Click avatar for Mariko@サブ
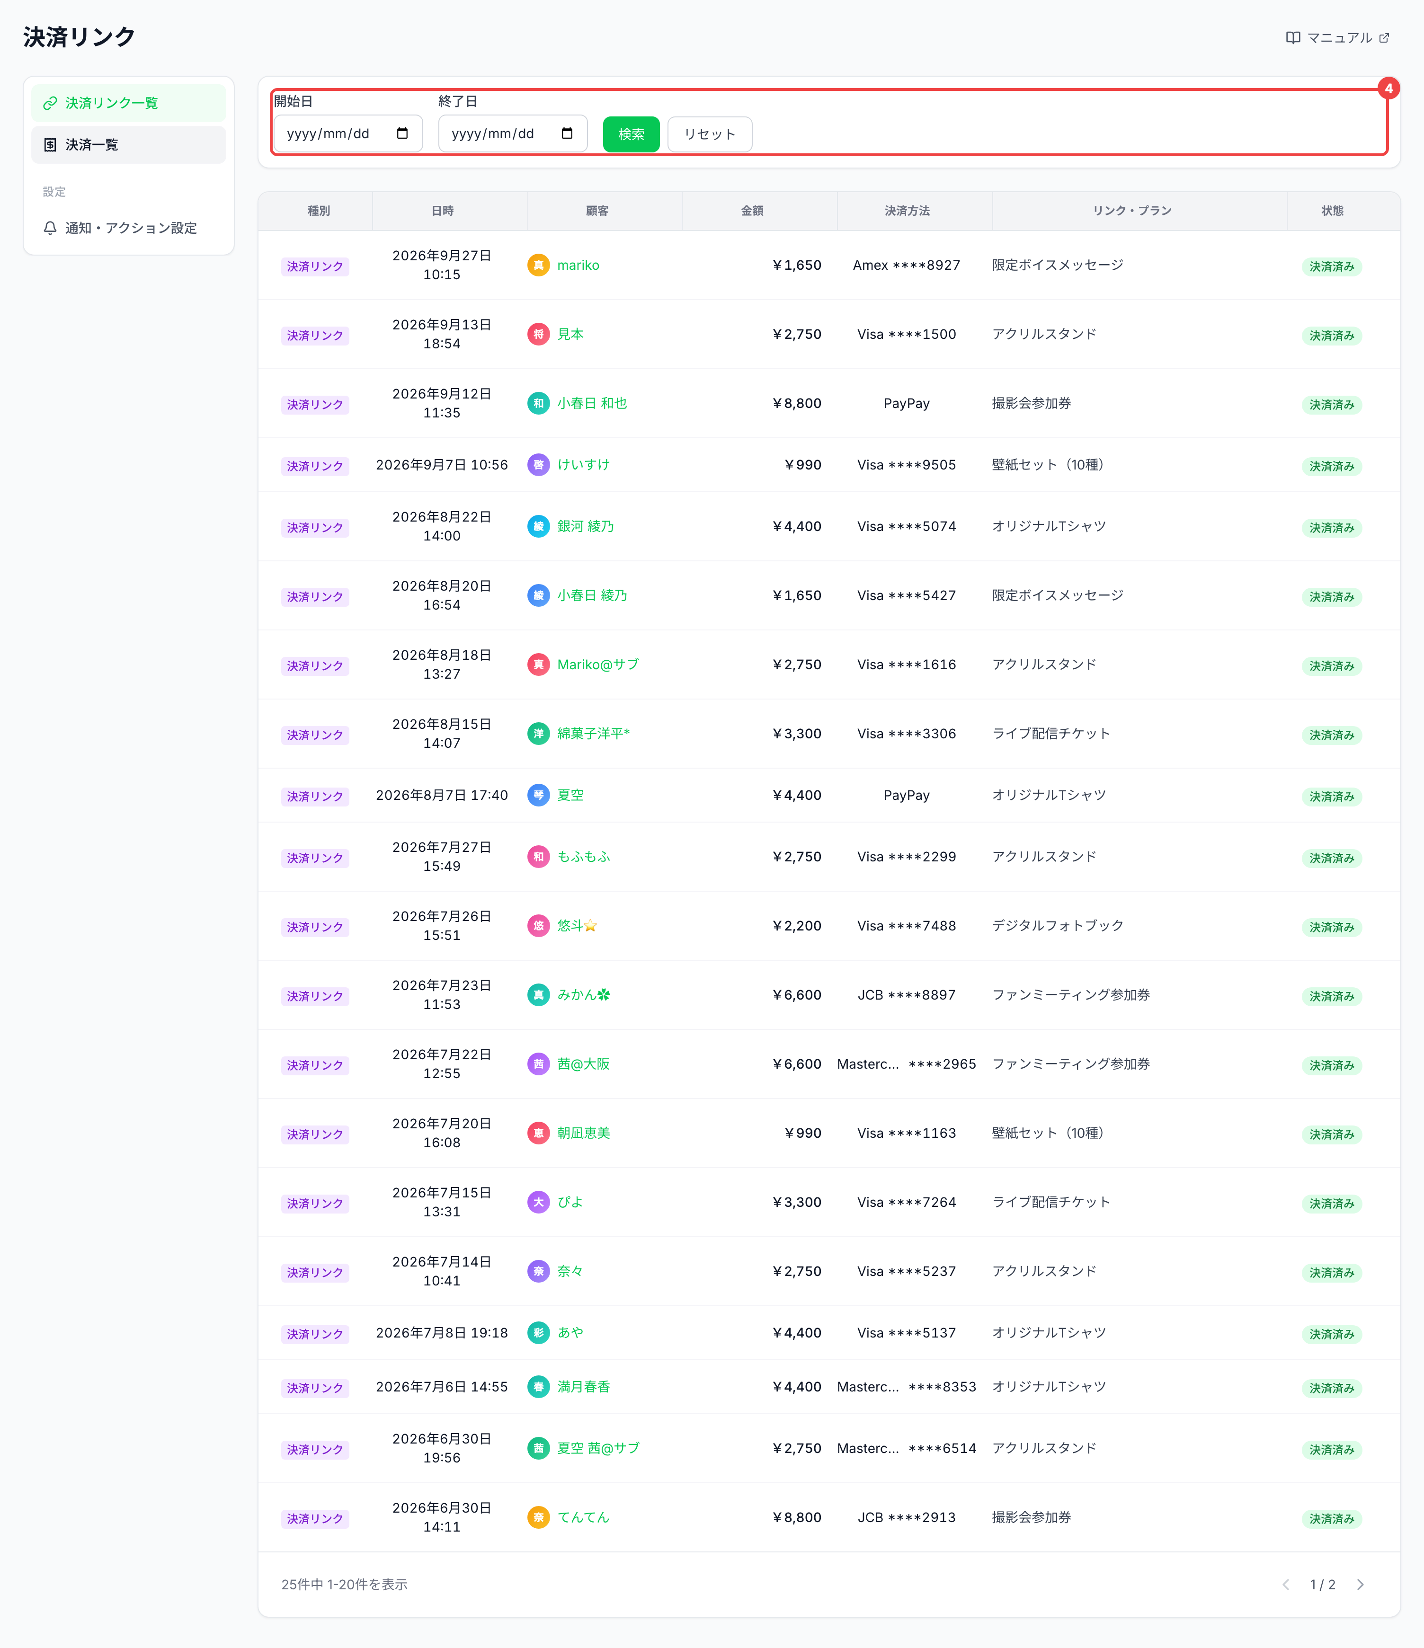 539,664
